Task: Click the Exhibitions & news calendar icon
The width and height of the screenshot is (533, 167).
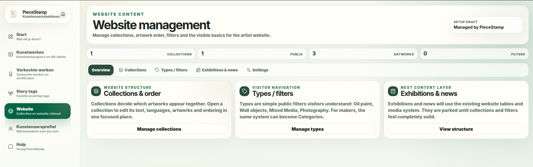Action: click(393, 91)
